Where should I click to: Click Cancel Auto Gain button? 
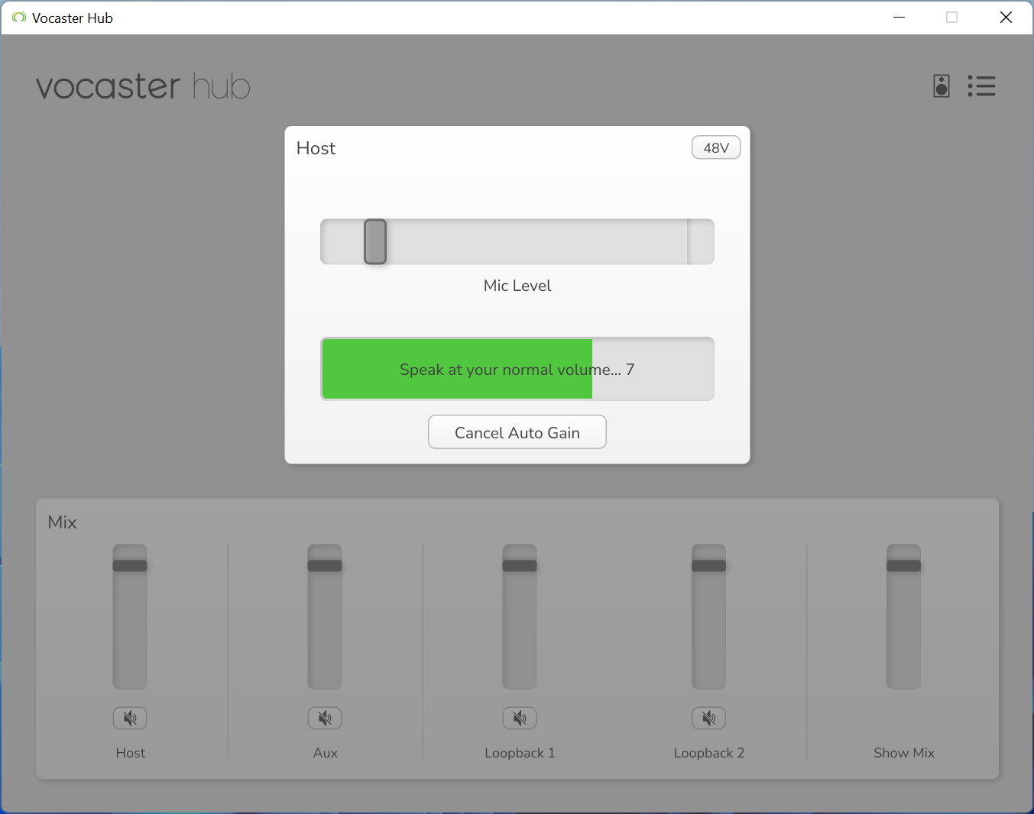[517, 432]
